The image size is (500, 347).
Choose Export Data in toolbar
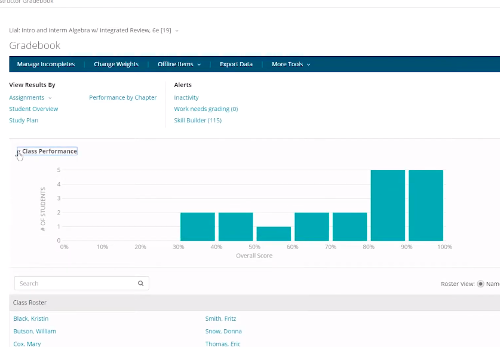tap(236, 64)
